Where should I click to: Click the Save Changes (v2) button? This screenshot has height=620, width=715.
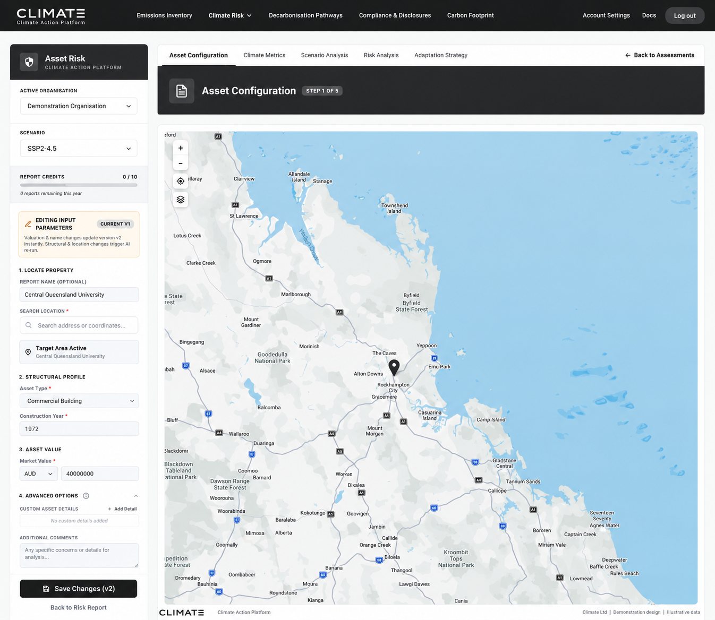pyautogui.click(x=79, y=589)
